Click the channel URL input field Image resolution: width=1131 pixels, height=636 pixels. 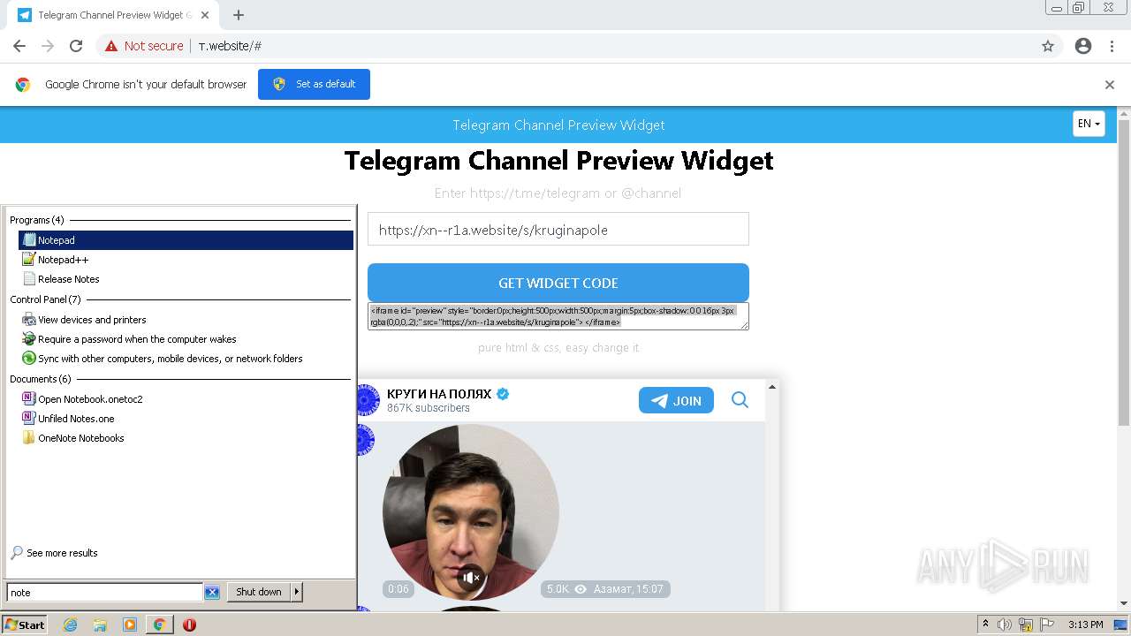point(558,230)
